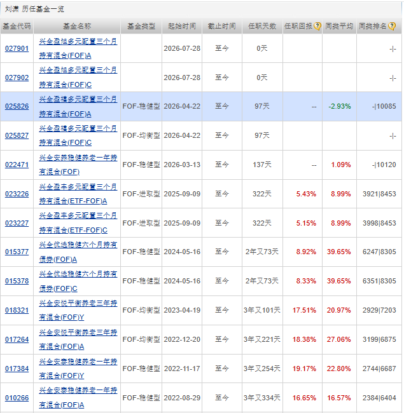The image size is (404, 413).
Task: Click the 起始时间 column header
Action: (182, 26)
